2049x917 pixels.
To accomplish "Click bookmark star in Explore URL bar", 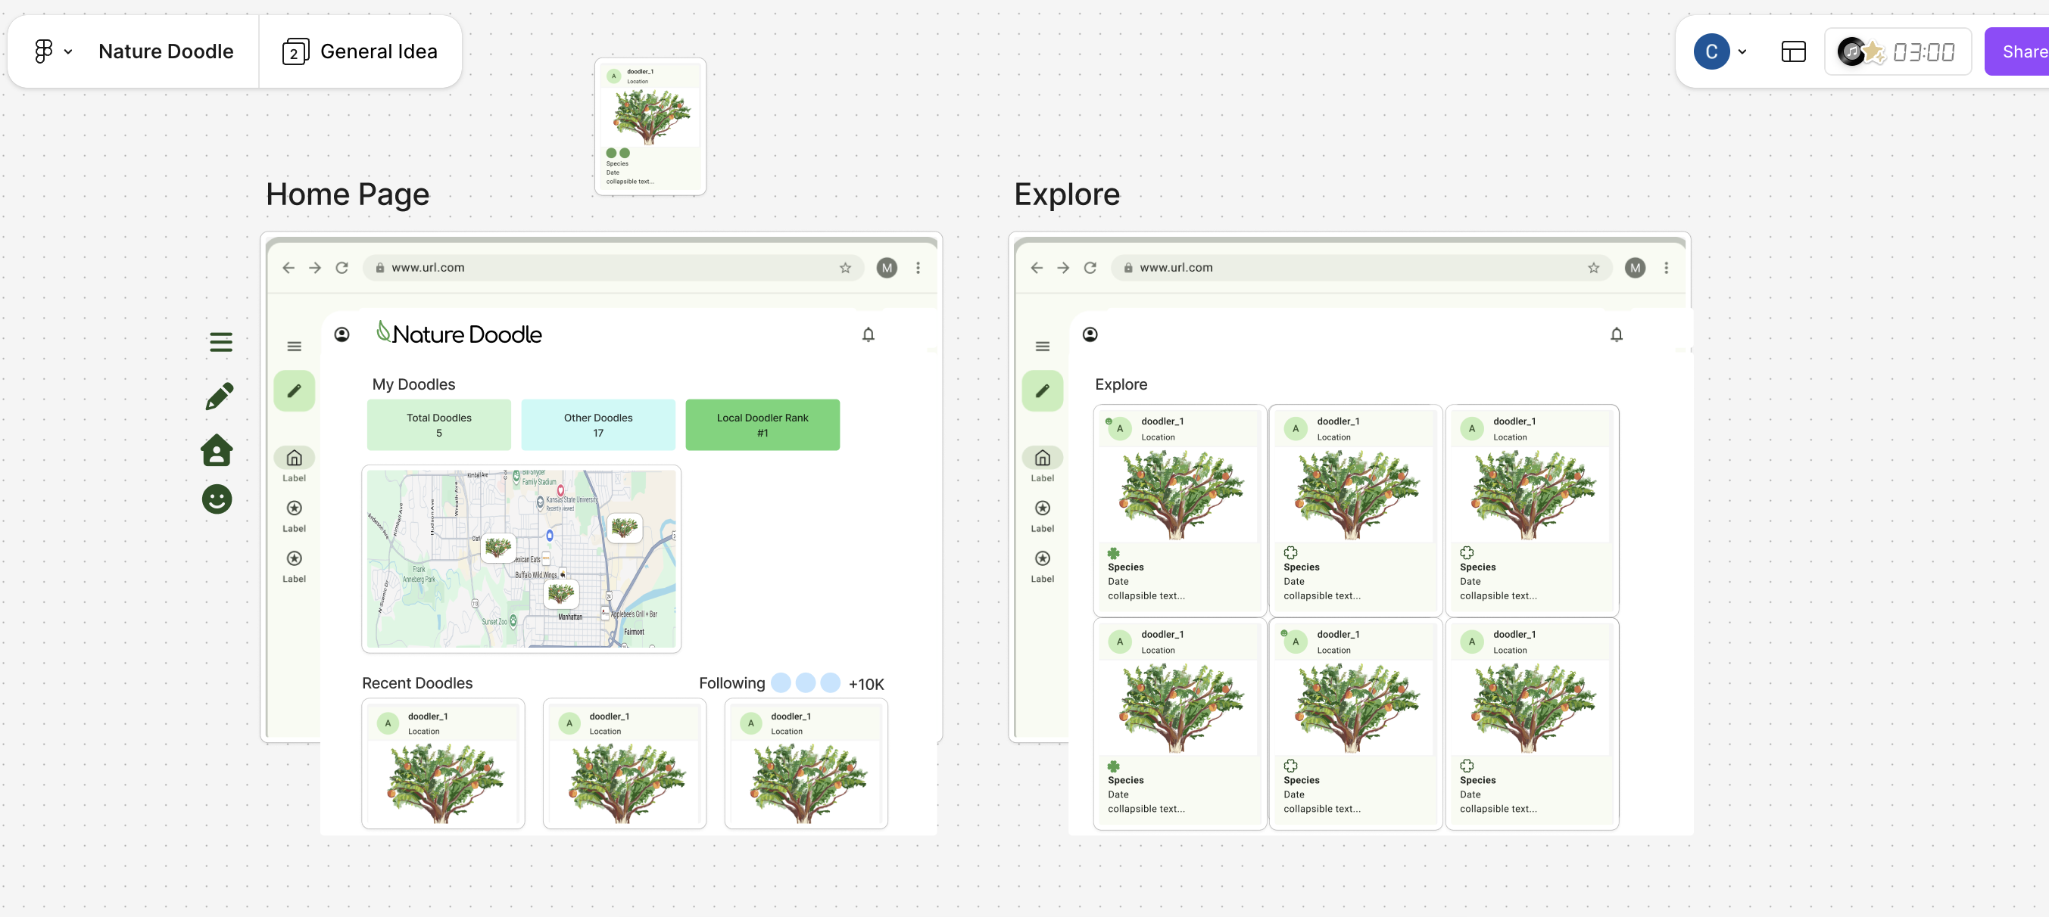I will [1593, 268].
